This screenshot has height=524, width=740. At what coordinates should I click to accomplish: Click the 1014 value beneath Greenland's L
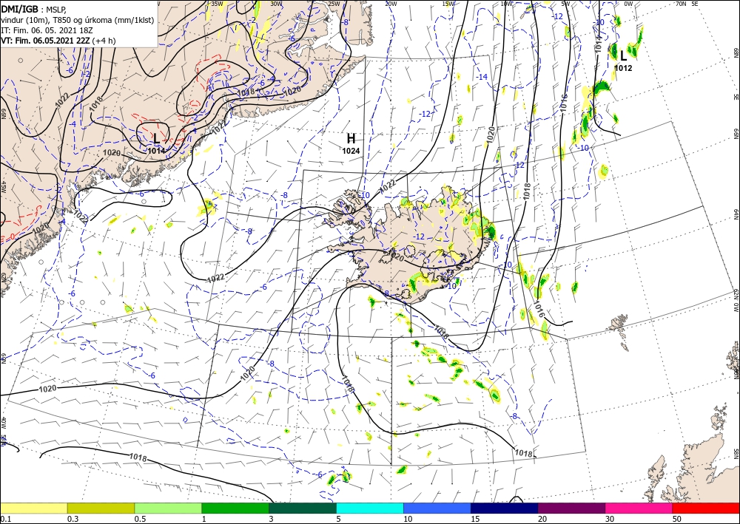pos(156,151)
